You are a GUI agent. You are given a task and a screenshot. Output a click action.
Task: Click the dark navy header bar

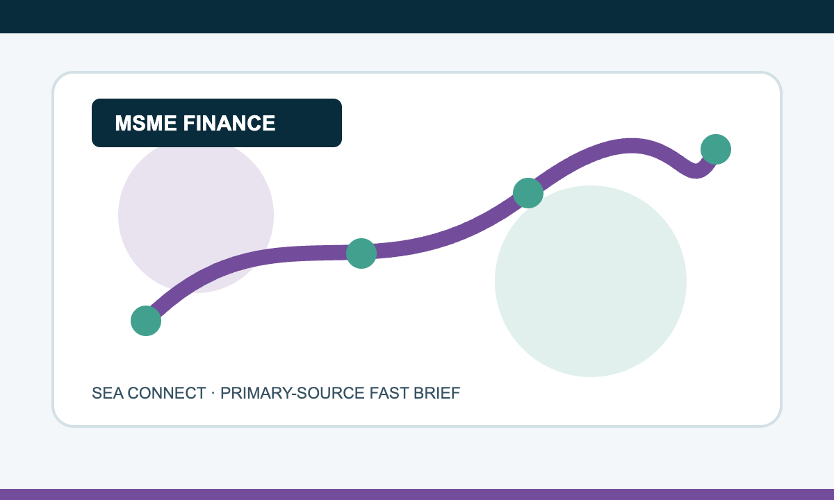coord(417,17)
